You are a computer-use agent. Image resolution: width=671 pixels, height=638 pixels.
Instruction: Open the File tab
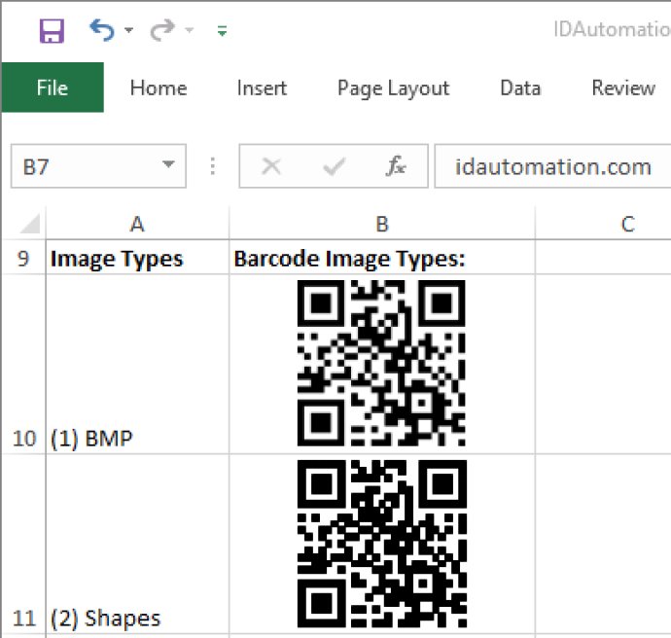tap(53, 88)
